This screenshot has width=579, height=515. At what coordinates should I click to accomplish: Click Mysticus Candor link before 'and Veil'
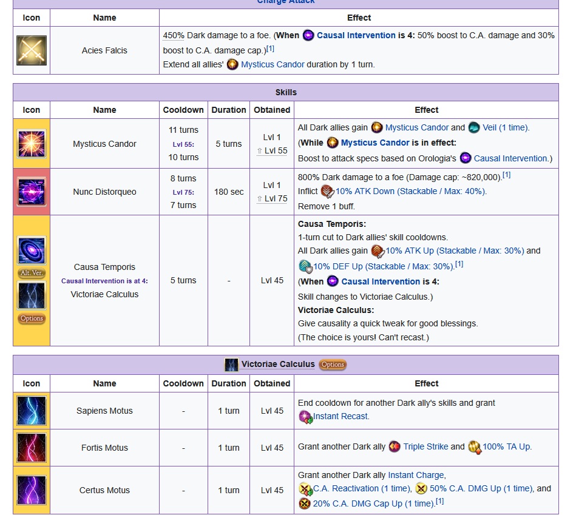coord(417,128)
